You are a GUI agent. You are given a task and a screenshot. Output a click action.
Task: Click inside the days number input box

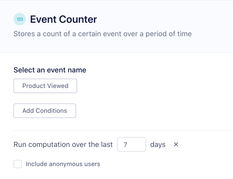[131, 144]
